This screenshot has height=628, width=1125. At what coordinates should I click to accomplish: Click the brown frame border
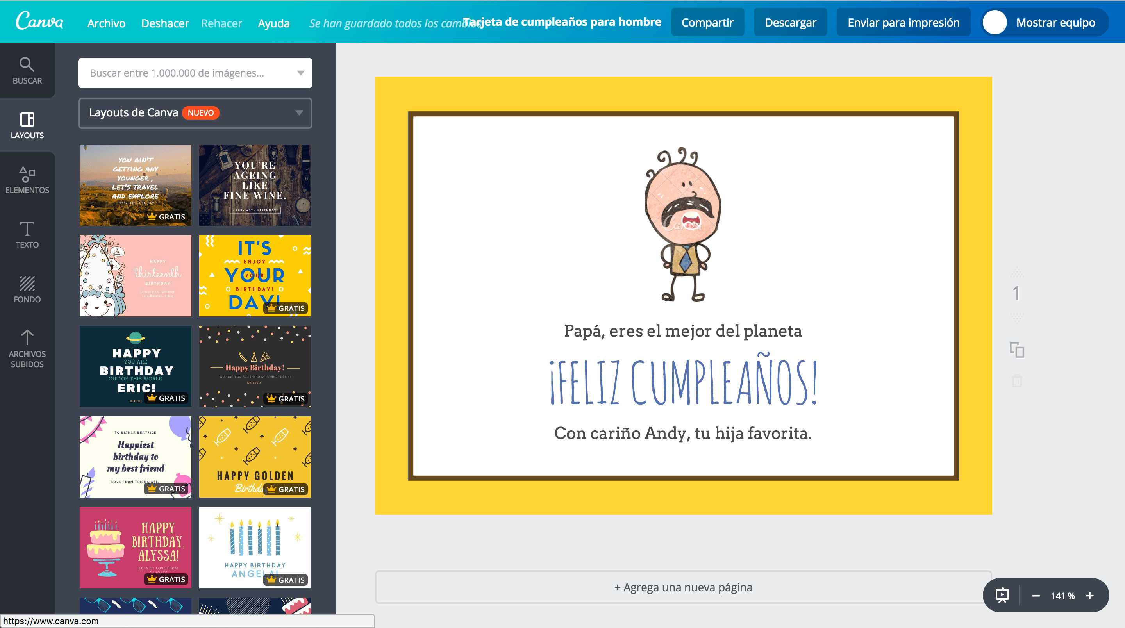[683, 114]
